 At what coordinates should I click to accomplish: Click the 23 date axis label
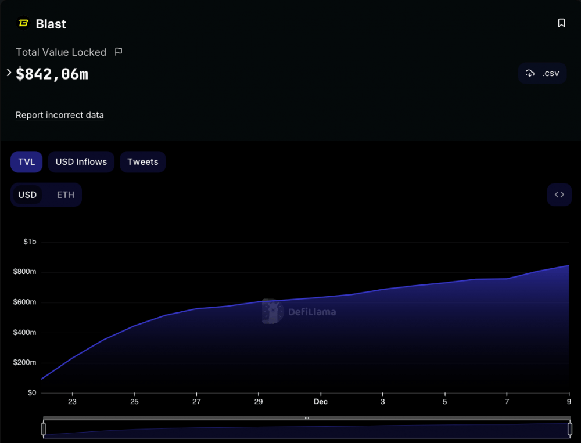click(x=72, y=402)
